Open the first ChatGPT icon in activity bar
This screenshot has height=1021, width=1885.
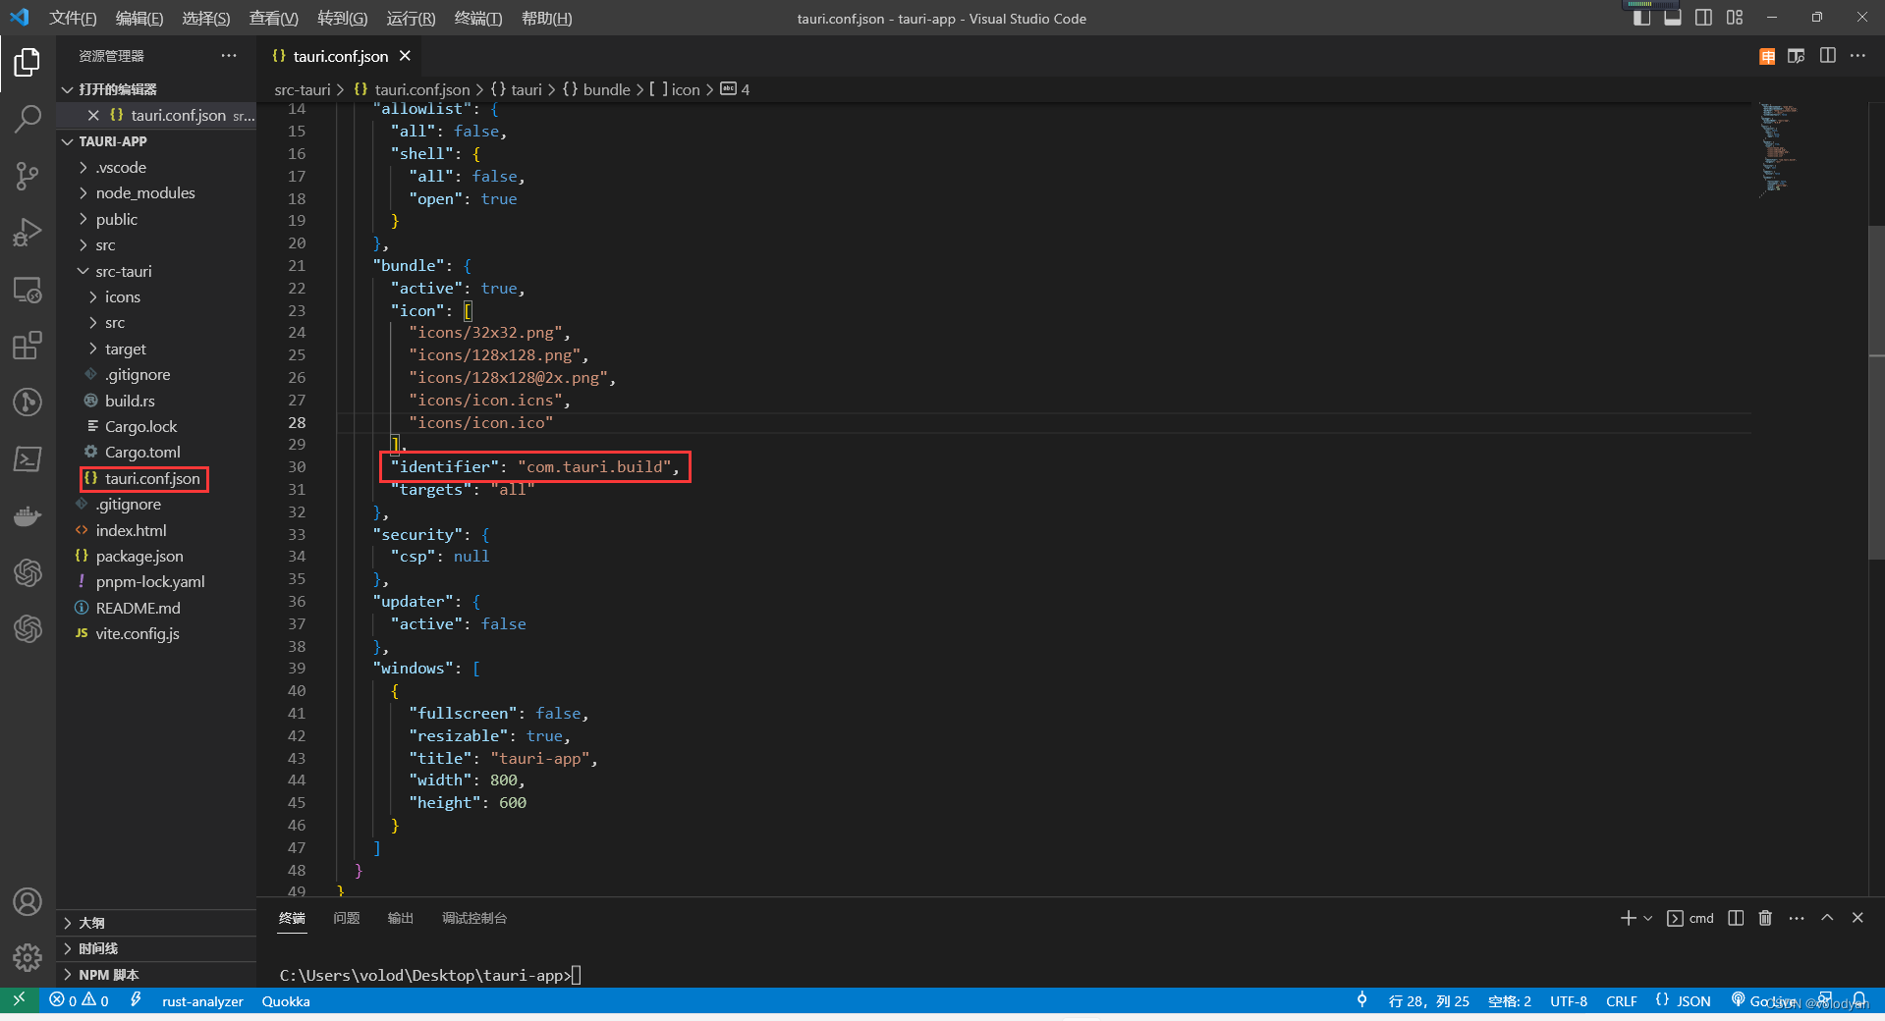tap(28, 572)
